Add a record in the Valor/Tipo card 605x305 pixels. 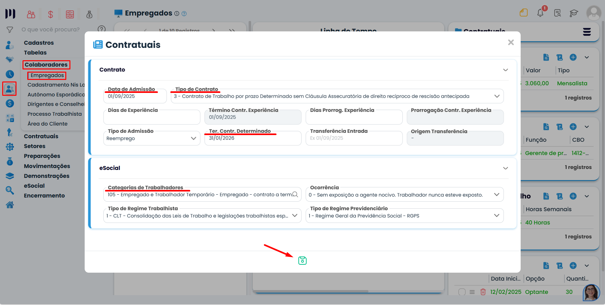[573, 57]
